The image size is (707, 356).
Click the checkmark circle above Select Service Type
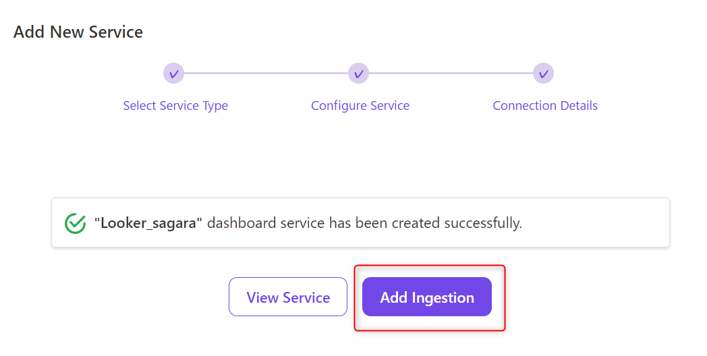173,73
